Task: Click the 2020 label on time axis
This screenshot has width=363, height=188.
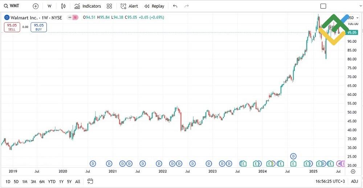Action: (63, 171)
